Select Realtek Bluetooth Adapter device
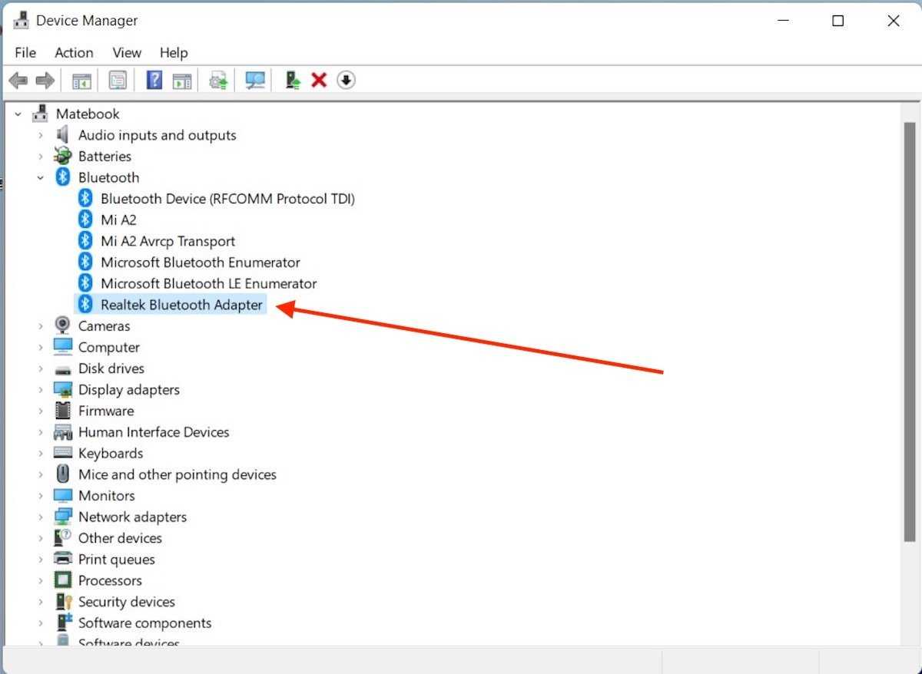 click(181, 305)
